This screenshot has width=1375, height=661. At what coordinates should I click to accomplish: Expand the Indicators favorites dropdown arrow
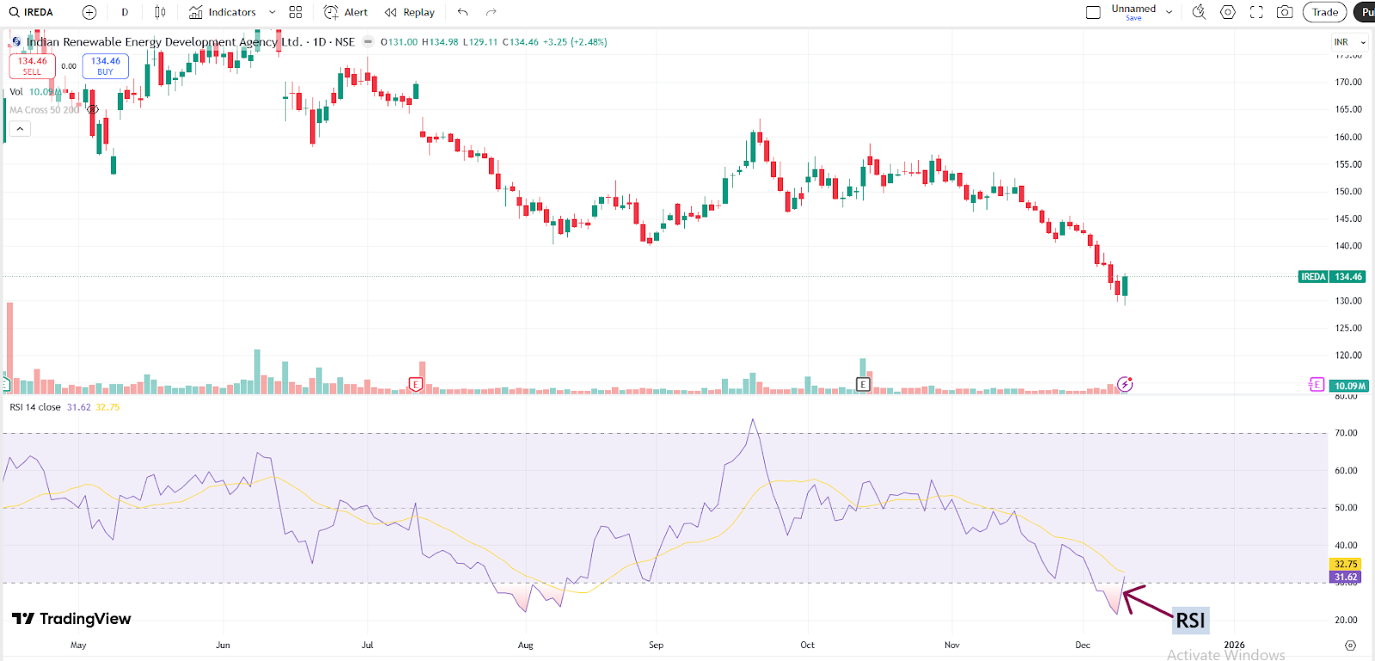point(272,12)
